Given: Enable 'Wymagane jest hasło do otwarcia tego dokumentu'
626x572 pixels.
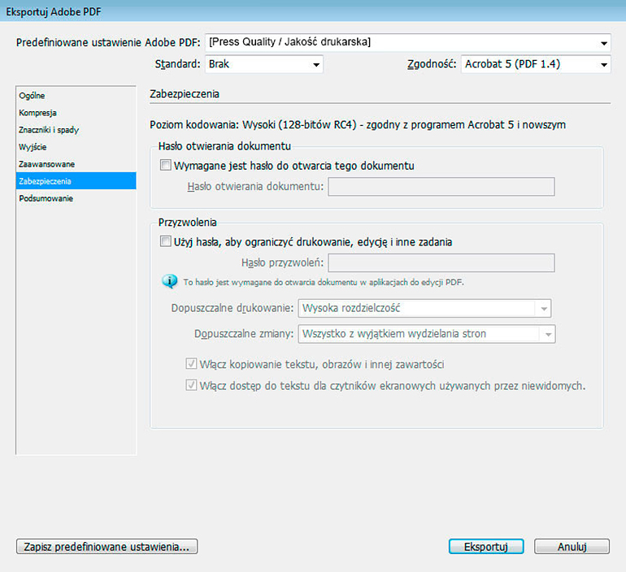Looking at the screenshot, I should (165, 165).
